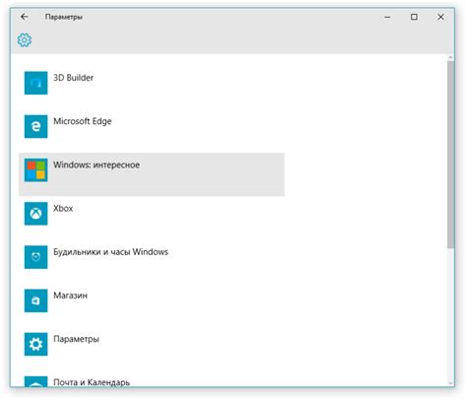The image size is (467, 400).
Task: Go back using the arrow button
Action: tap(24, 17)
